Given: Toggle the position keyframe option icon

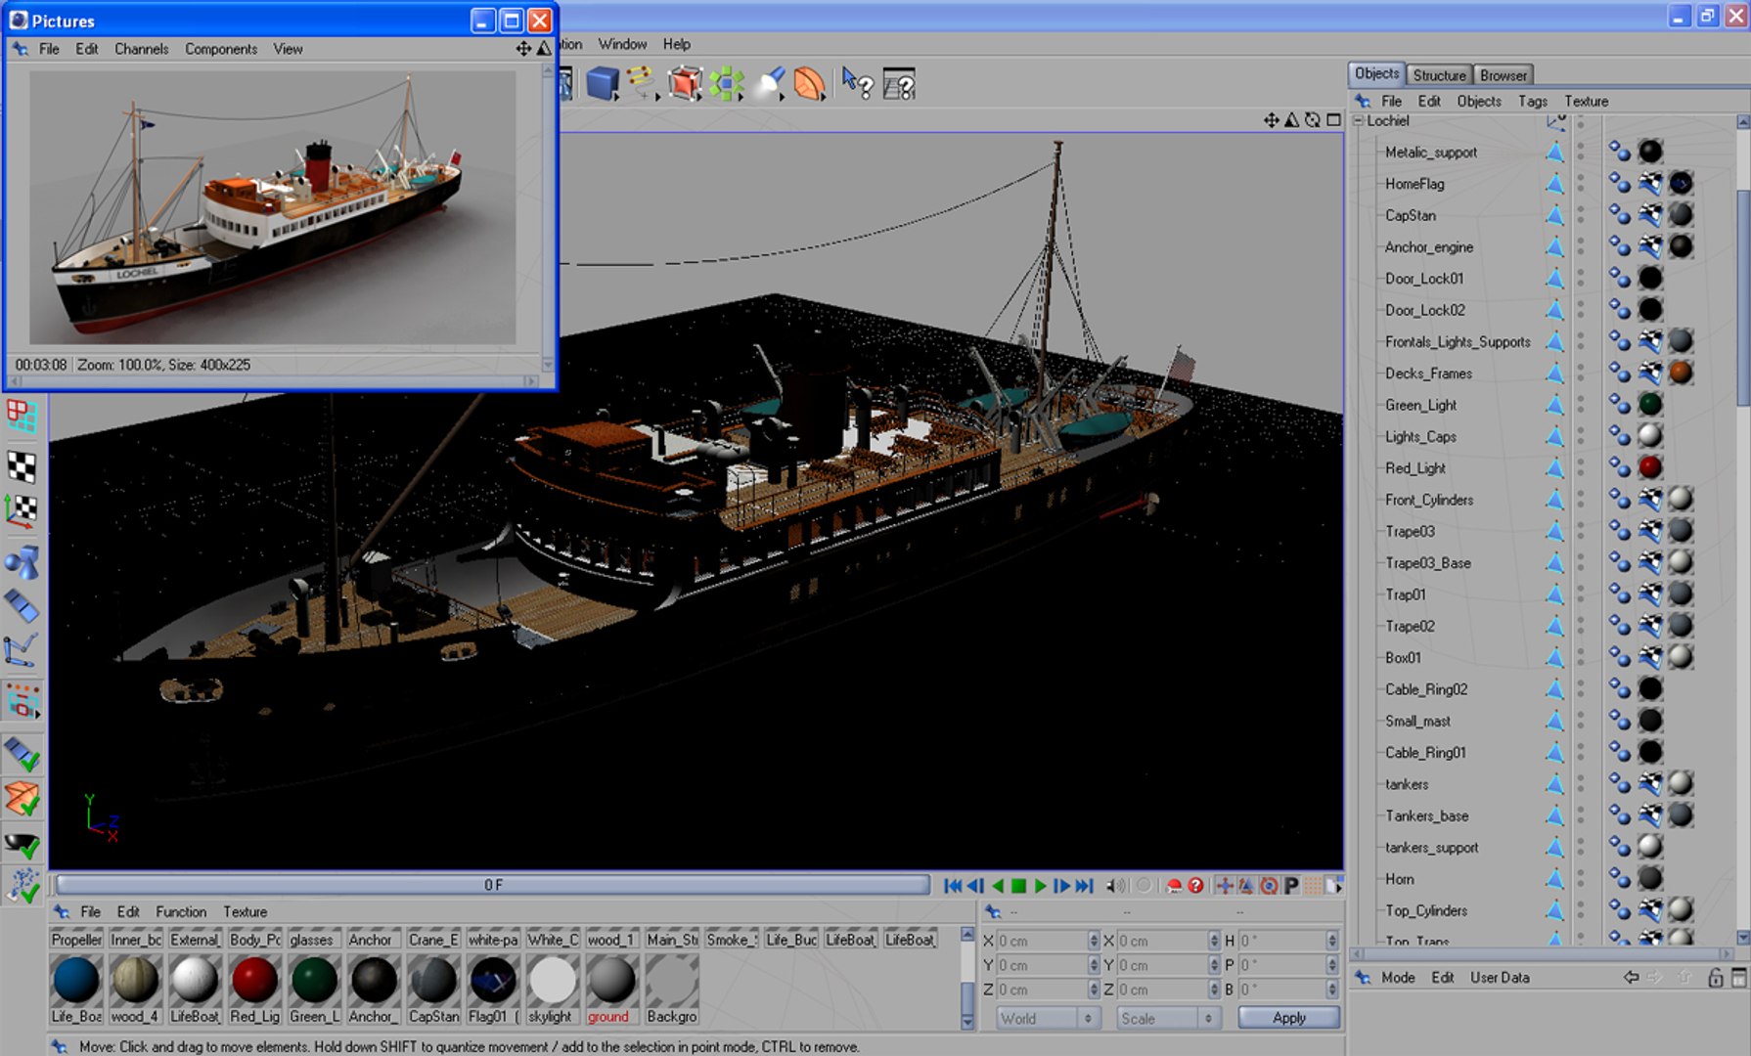Looking at the screenshot, I should click(x=1224, y=886).
